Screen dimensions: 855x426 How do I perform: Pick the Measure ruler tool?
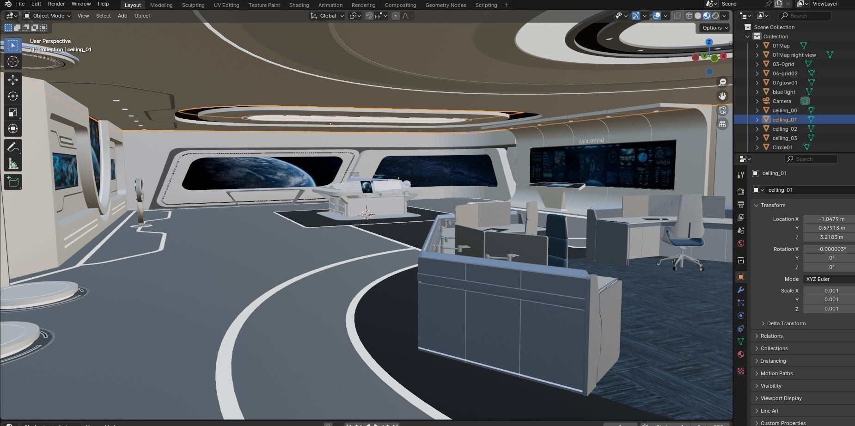click(13, 164)
